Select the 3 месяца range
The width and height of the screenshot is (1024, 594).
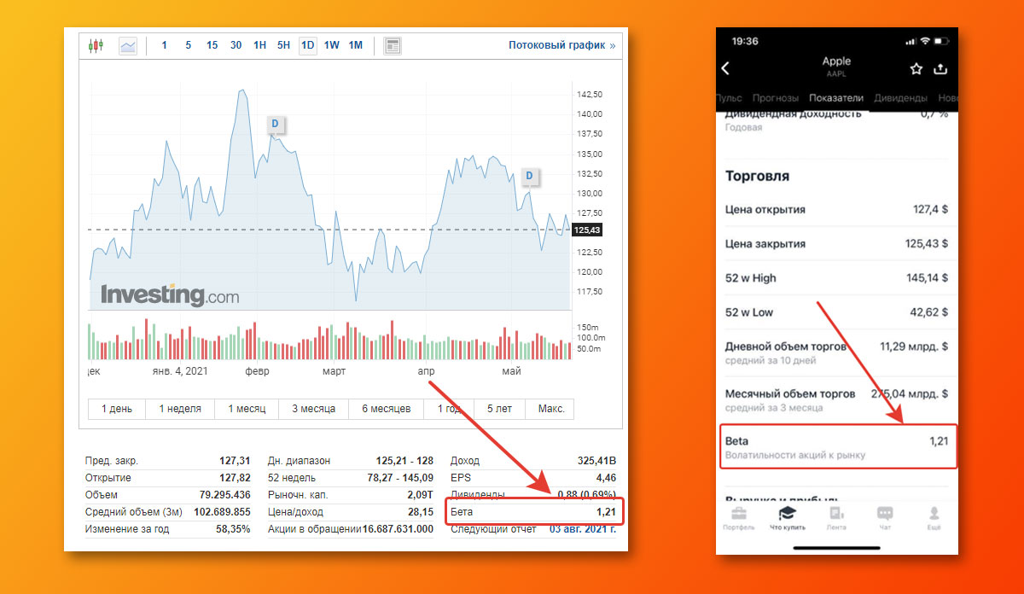pyautogui.click(x=314, y=409)
